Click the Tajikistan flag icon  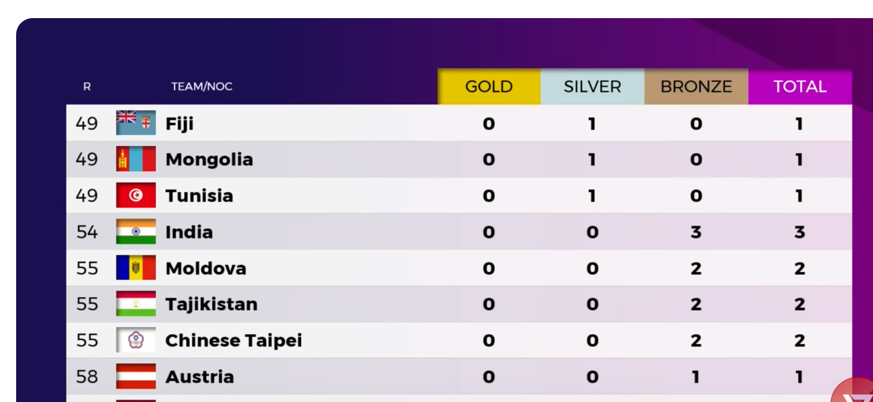tap(136, 304)
